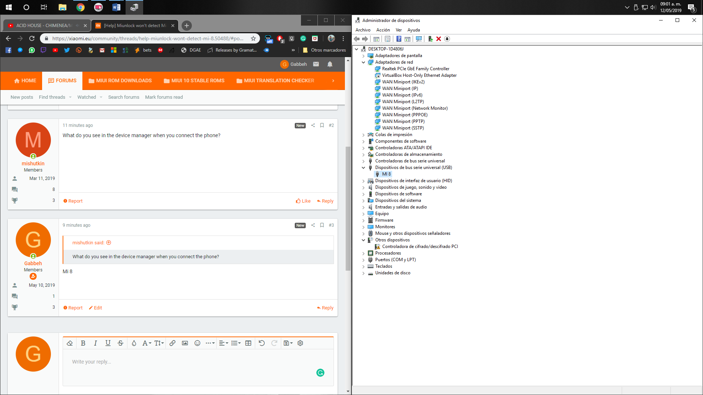
Task: Open the Ayuda menu
Action: click(414, 30)
